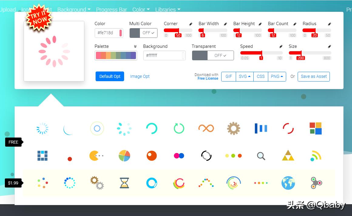This screenshot has width=352, height=216.
Task: Open the Color menu dropdown
Action: (141, 10)
